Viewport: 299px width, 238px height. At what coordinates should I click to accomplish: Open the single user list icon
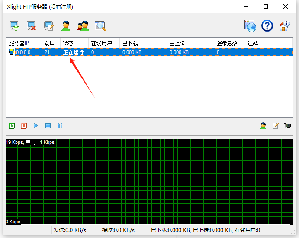point(66,26)
